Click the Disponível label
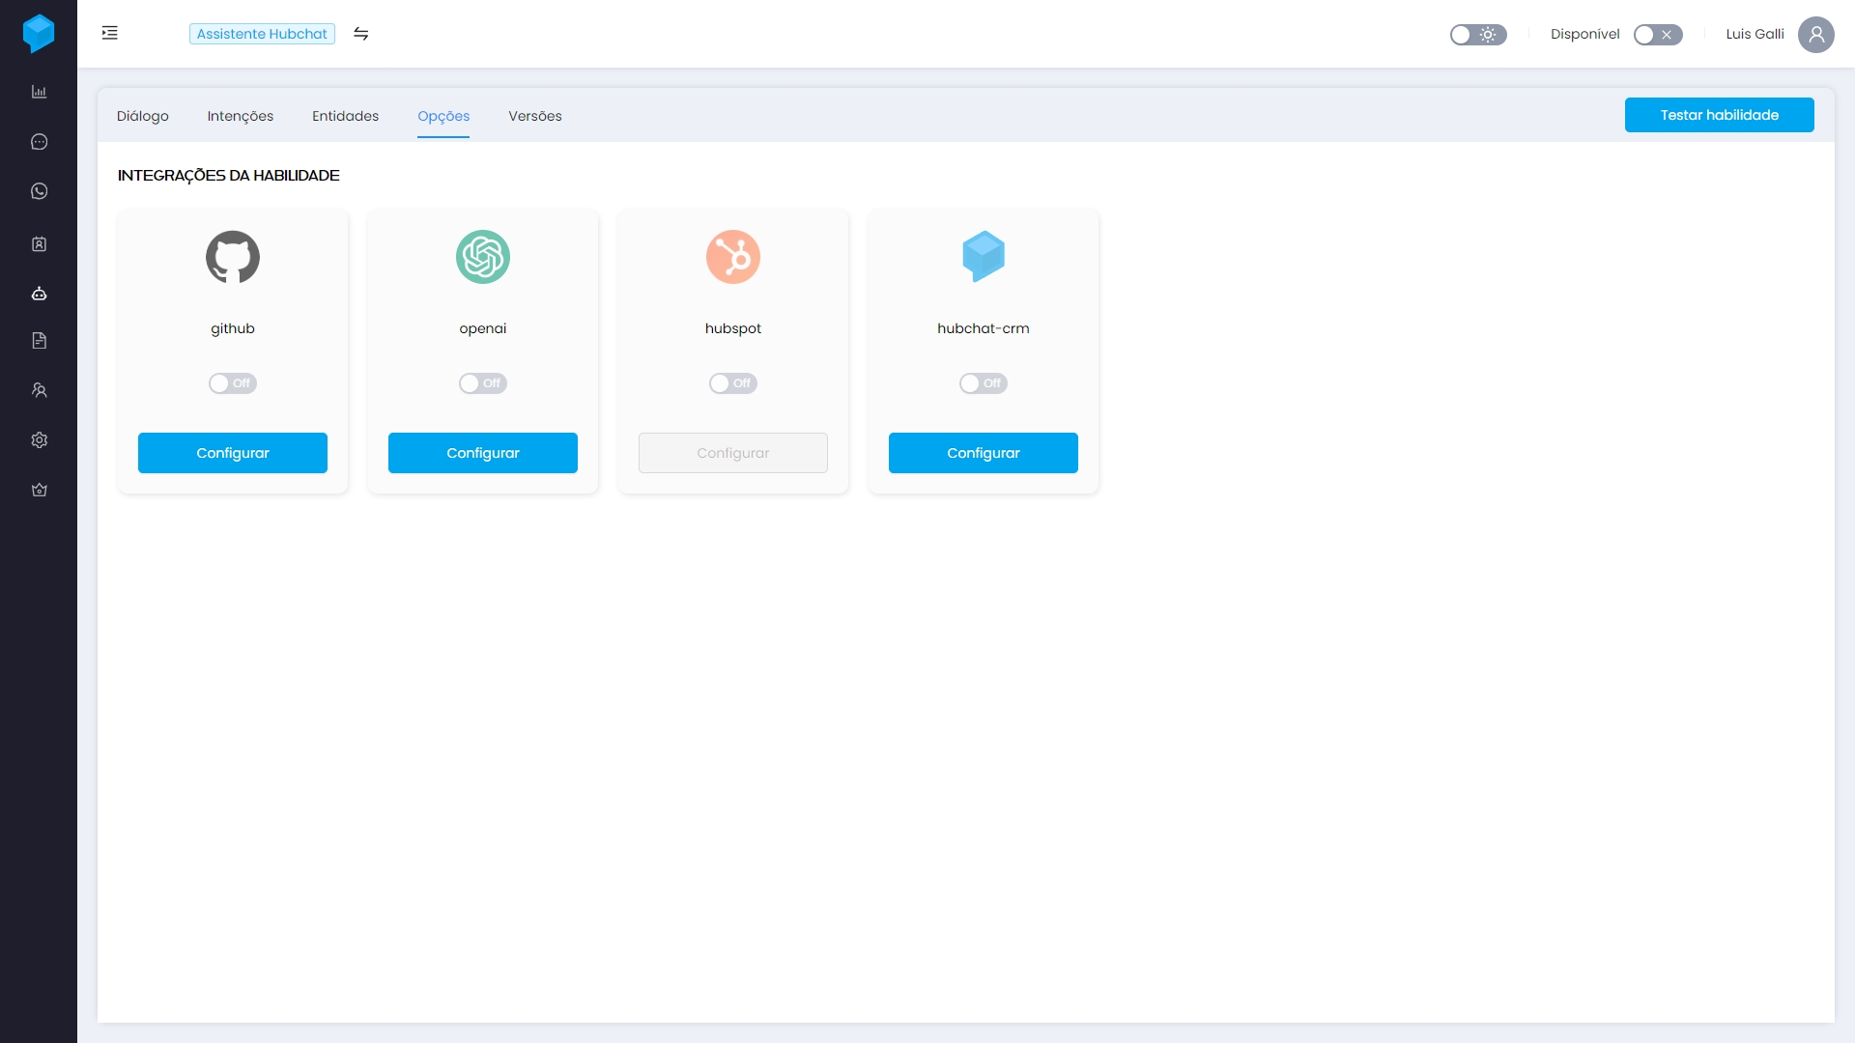 pos(1584,34)
